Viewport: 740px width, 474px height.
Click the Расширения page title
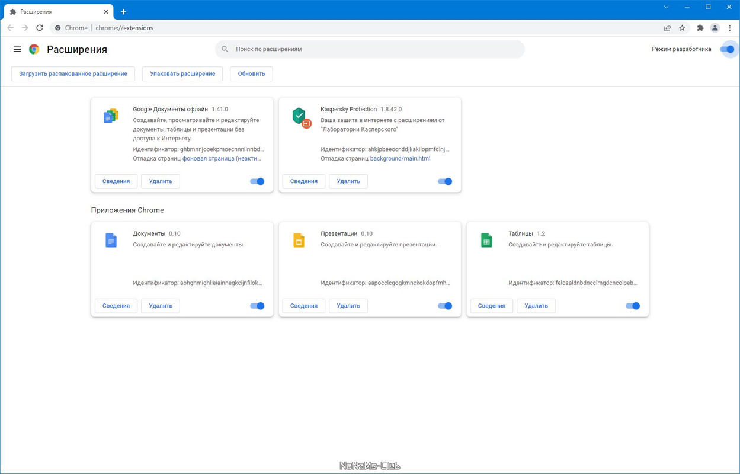(77, 50)
